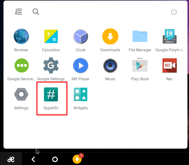Open the Google Services app
The image size is (189, 165).
[22, 65]
